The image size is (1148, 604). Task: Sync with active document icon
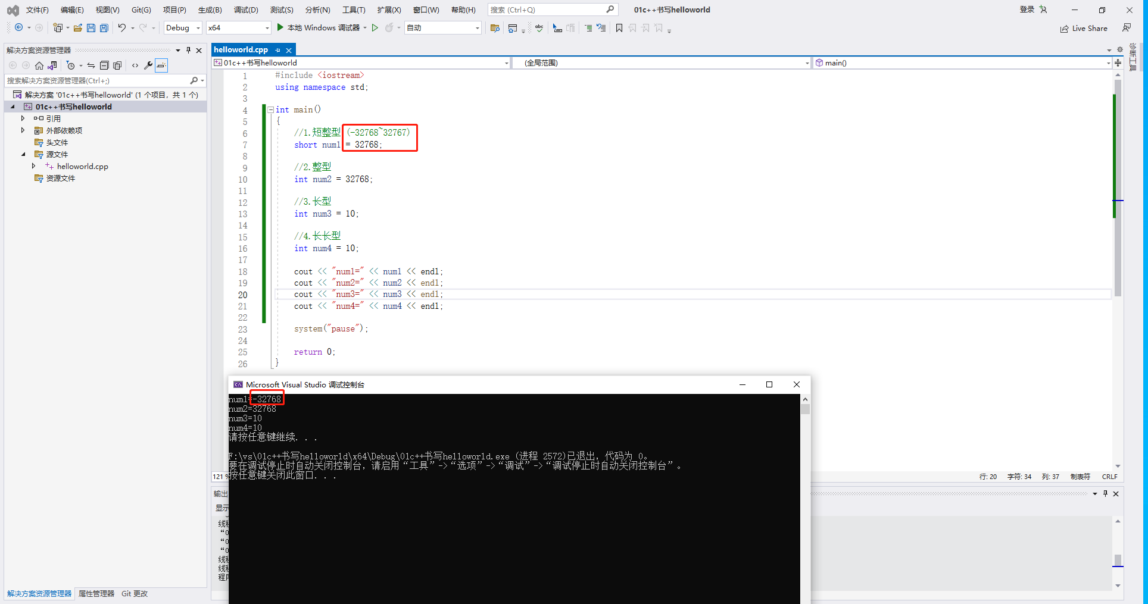(91, 65)
